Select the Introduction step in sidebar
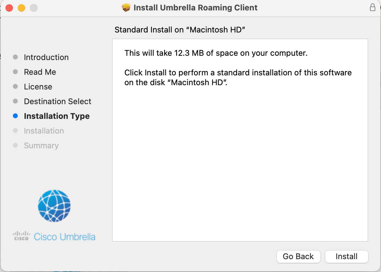 tap(46, 57)
